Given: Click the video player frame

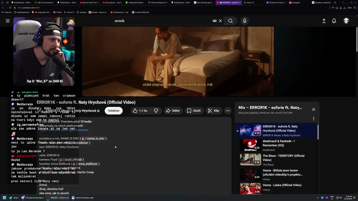Looking at the screenshot, I should (178, 61).
